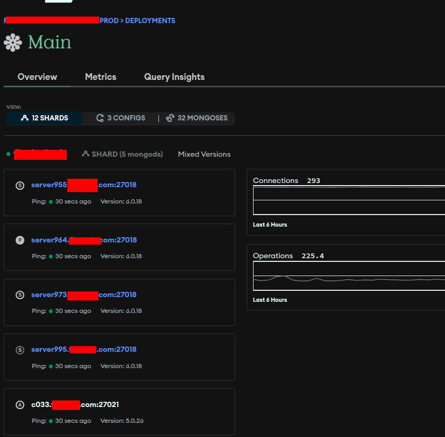445x437 pixels.
Task: Switch to the Overview tab
Action: pyautogui.click(x=37, y=77)
